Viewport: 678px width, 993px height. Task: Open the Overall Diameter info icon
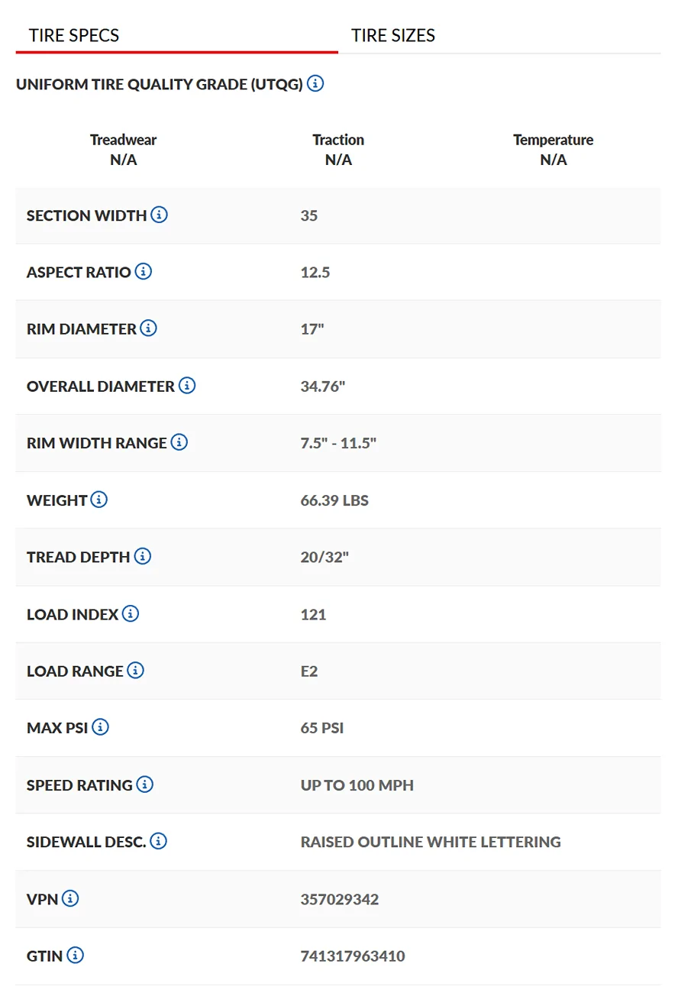pyautogui.click(x=187, y=386)
